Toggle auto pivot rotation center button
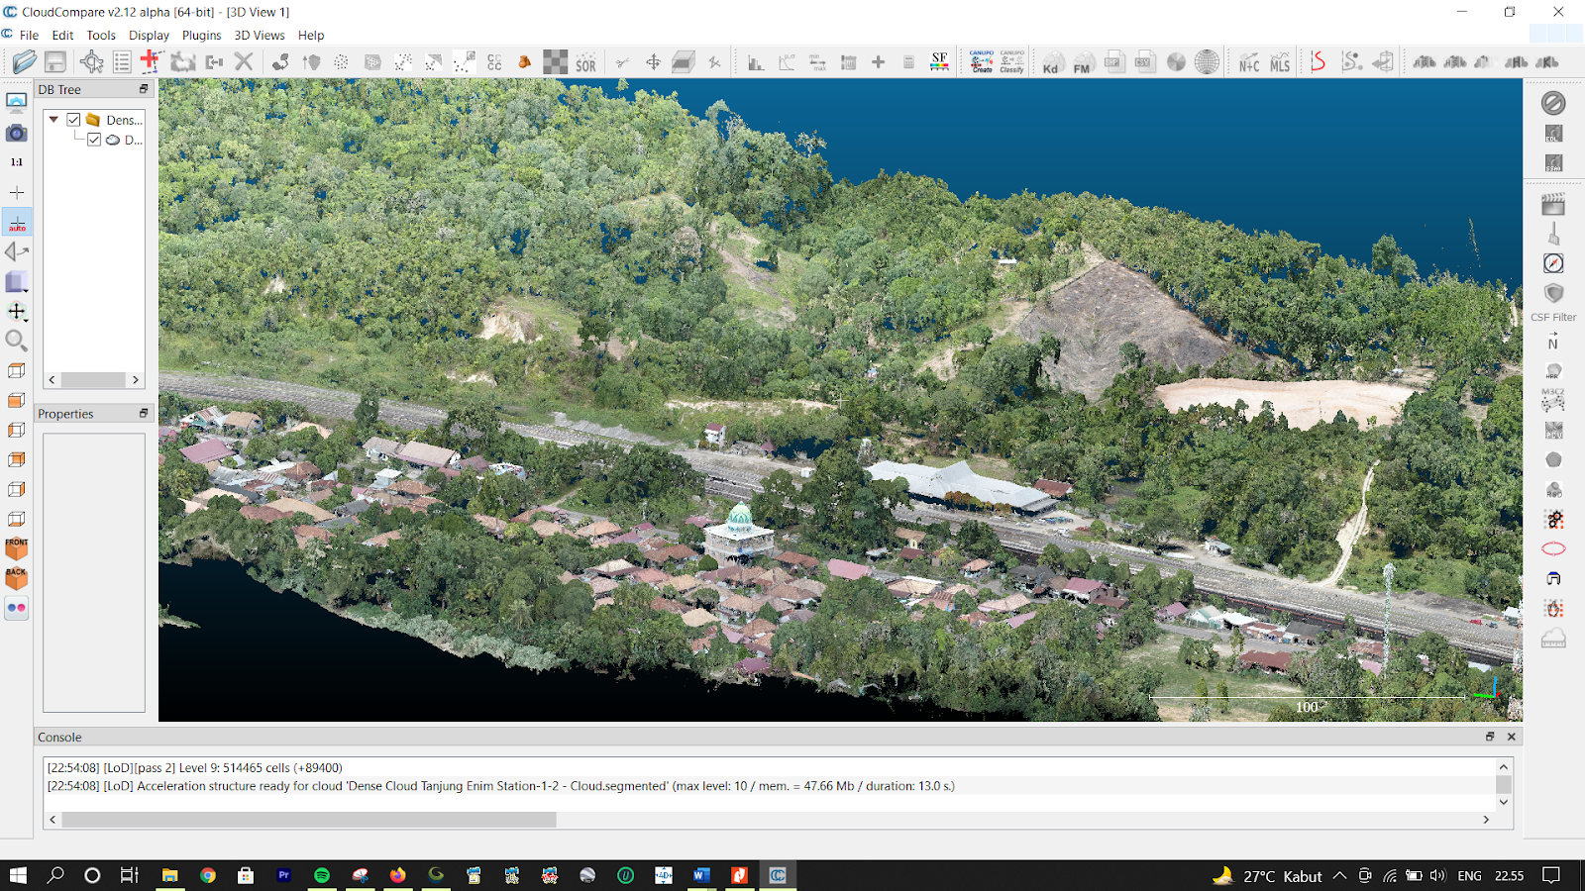Screen dimensions: 1585x891 (17, 222)
